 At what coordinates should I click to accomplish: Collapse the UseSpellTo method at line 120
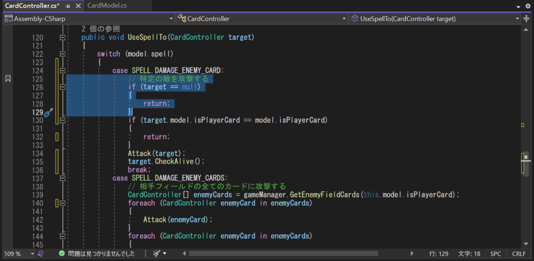tap(63, 37)
